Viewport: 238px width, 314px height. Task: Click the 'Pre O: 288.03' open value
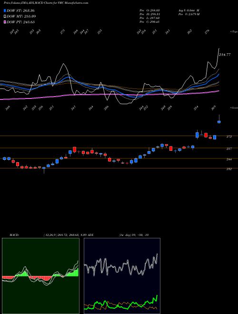point(149,10)
